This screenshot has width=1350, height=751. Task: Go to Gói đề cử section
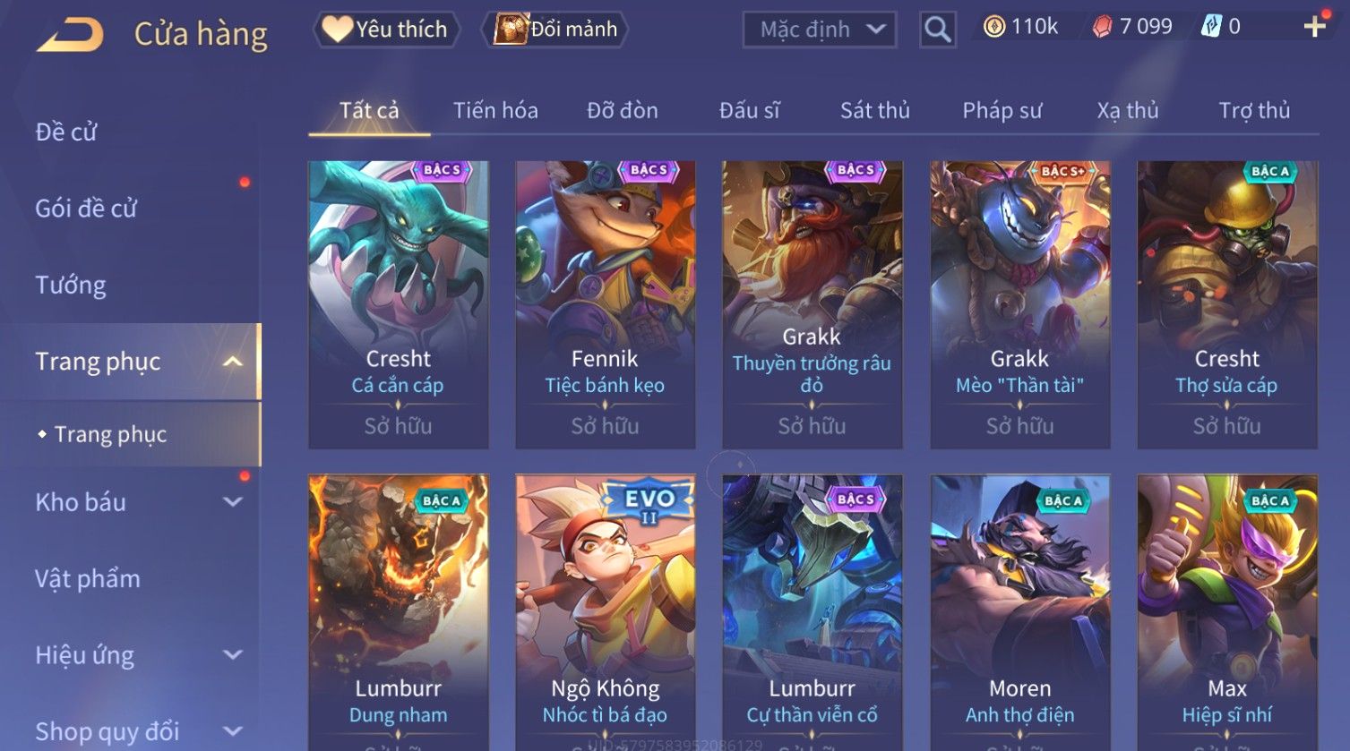tap(86, 209)
